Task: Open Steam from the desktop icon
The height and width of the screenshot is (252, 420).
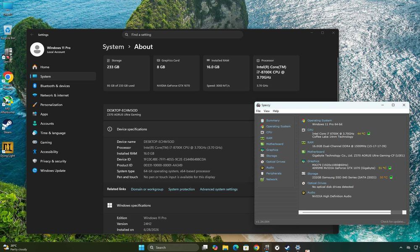Action: click(x=8, y=126)
